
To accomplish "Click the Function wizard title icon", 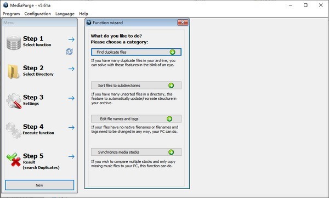I will pos(89,22).
